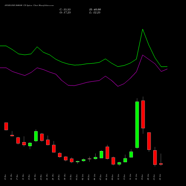Image resolution: width=186 pixels, height=186 pixels.
Task: Click the ANGELONE 2600.00 CE chart title
Action: tap(29, 6)
